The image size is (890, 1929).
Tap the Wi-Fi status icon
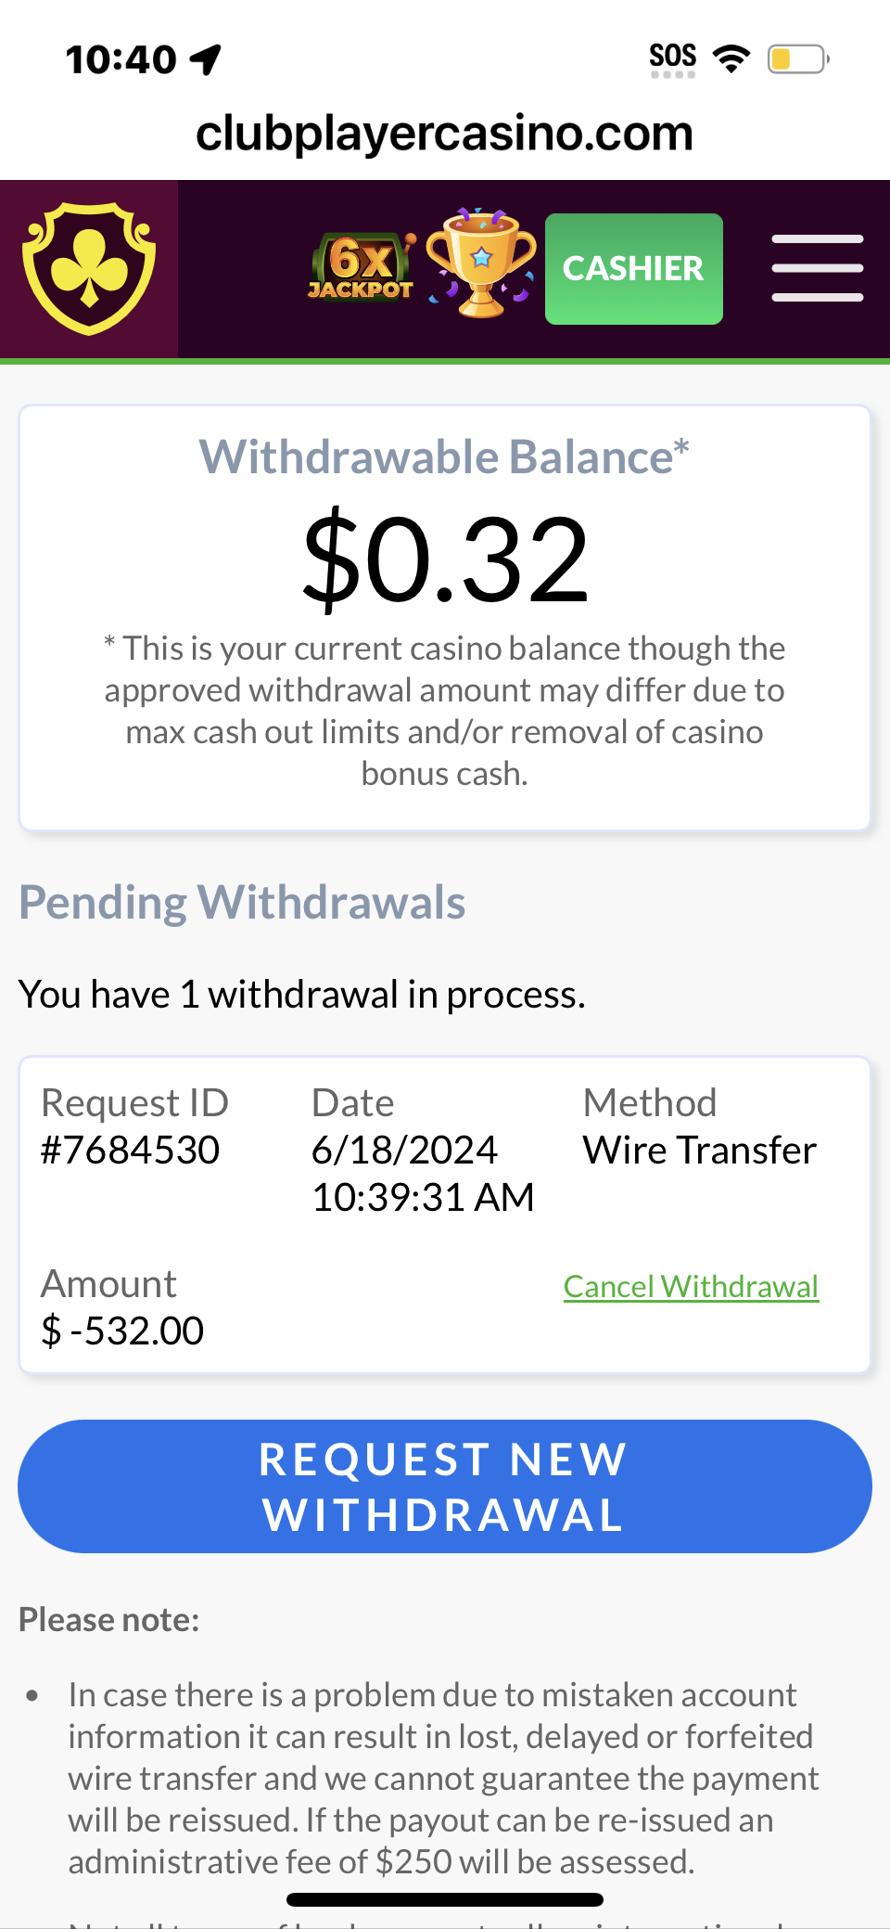731,59
